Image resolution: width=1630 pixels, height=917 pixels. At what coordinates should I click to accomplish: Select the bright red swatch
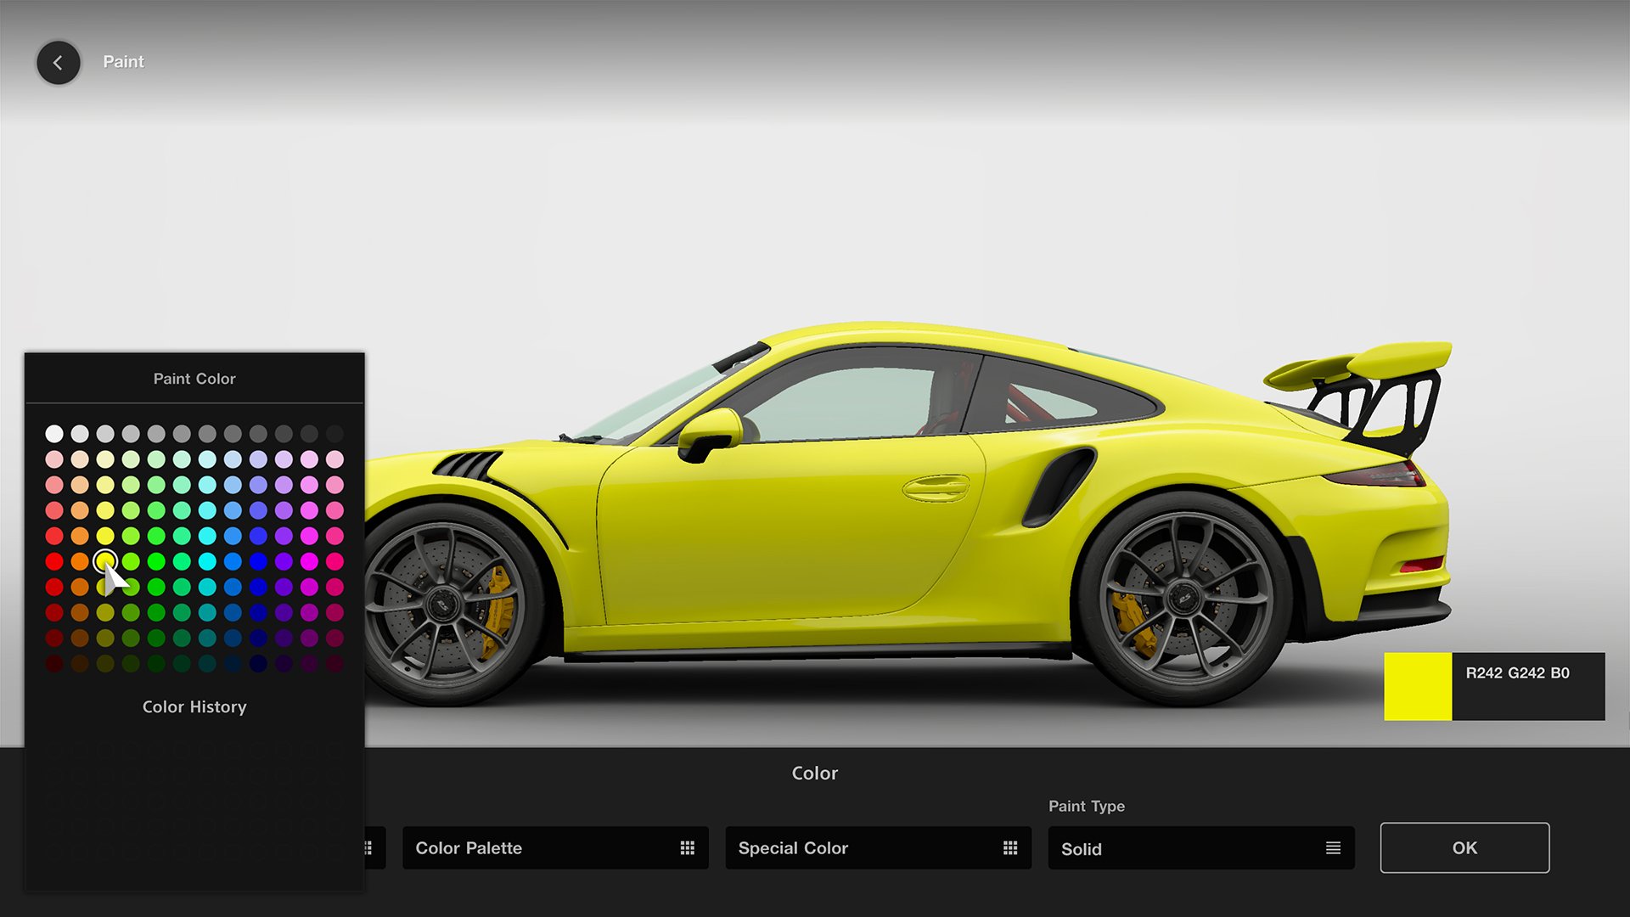click(53, 560)
